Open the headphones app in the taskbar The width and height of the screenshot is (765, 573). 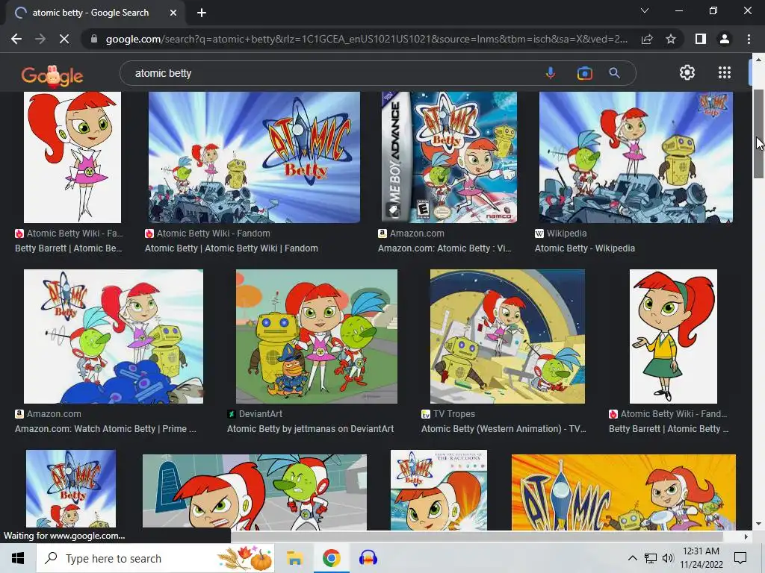pyautogui.click(x=368, y=558)
